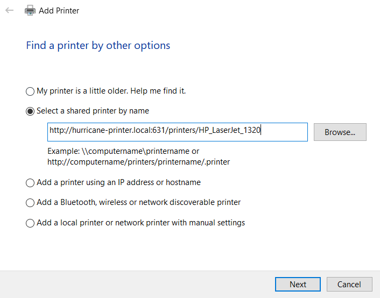
Task: Enable the Bluetooth, wireless or network discoverable radio button
Action: click(x=30, y=203)
